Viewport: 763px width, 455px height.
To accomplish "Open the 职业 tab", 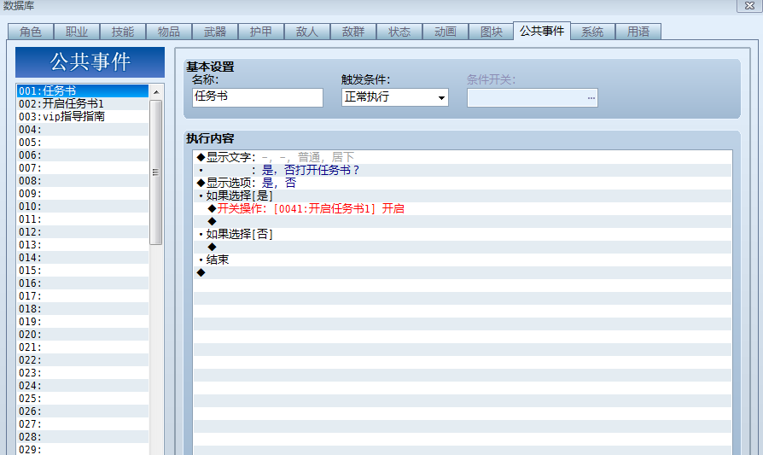I will pos(77,32).
